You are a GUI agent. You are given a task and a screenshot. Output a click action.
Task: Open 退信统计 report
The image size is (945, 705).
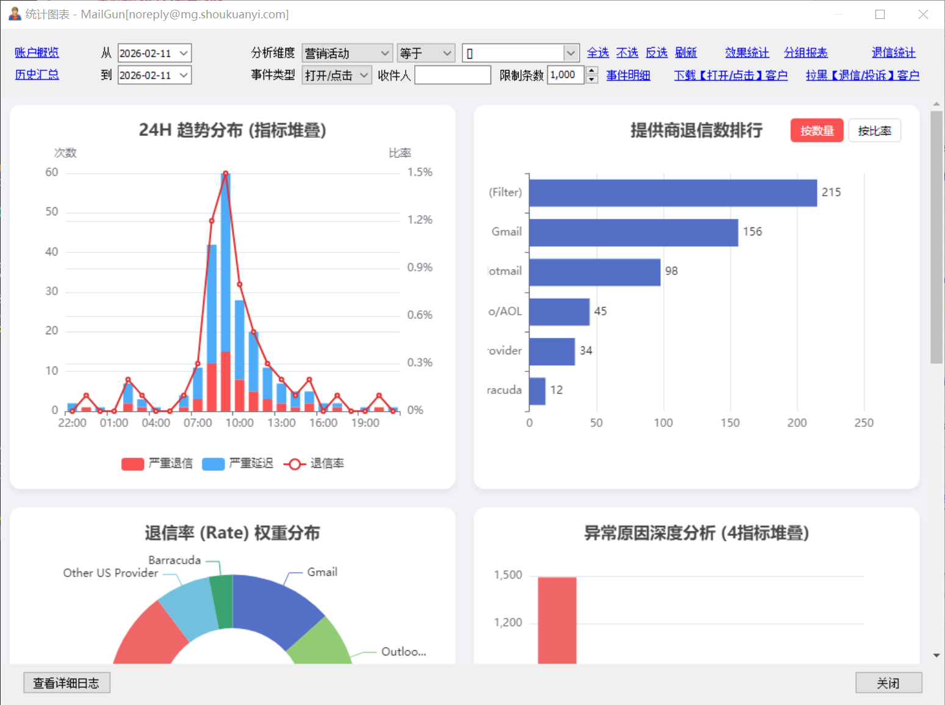click(893, 53)
